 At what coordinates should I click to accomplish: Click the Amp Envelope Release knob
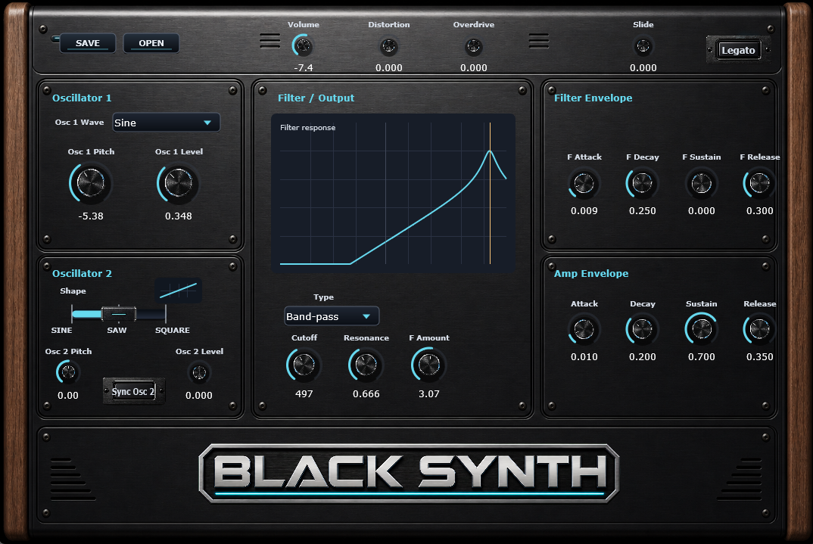point(759,329)
